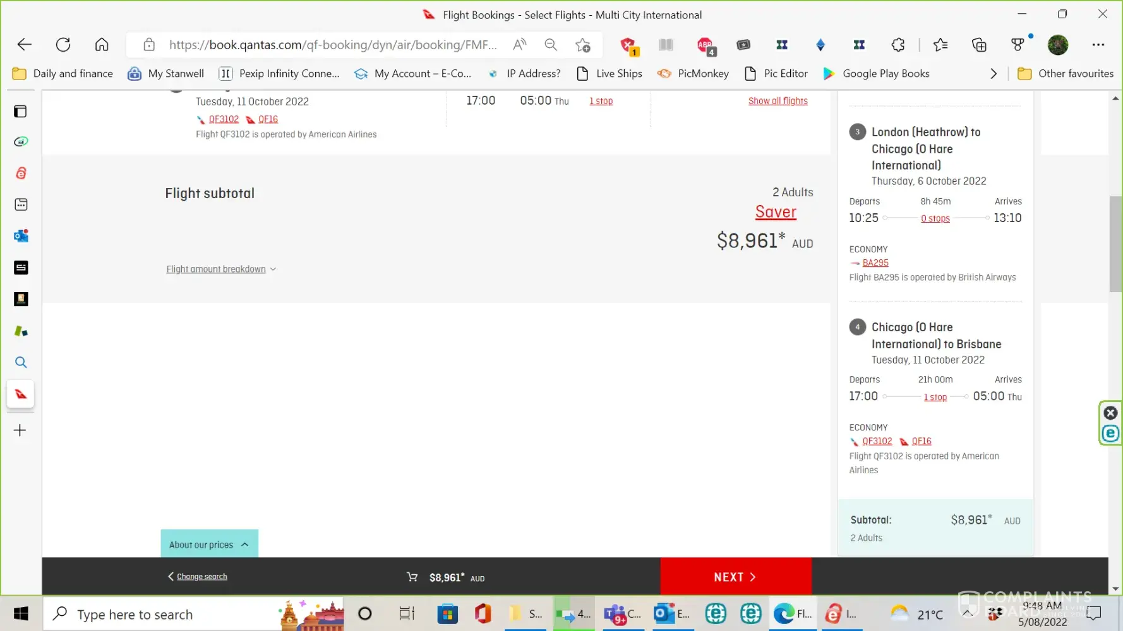The width and height of the screenshot is (1123, 631).
Task: Open QF3102 flight details in main list
Action: point(224,119)
